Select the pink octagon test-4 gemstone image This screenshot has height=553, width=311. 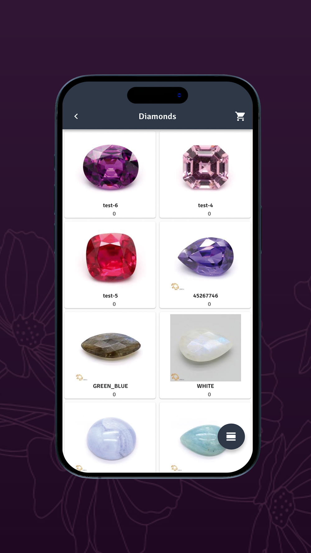pyautogui.click(x=206, y=167)
